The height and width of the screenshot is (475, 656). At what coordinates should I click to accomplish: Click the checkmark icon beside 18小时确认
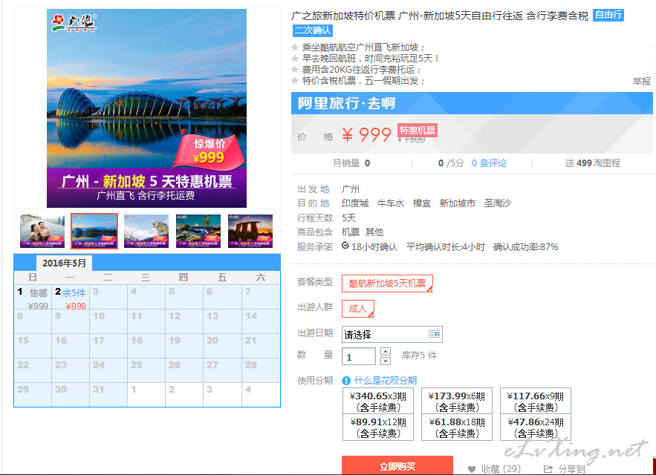click(345, 246)
